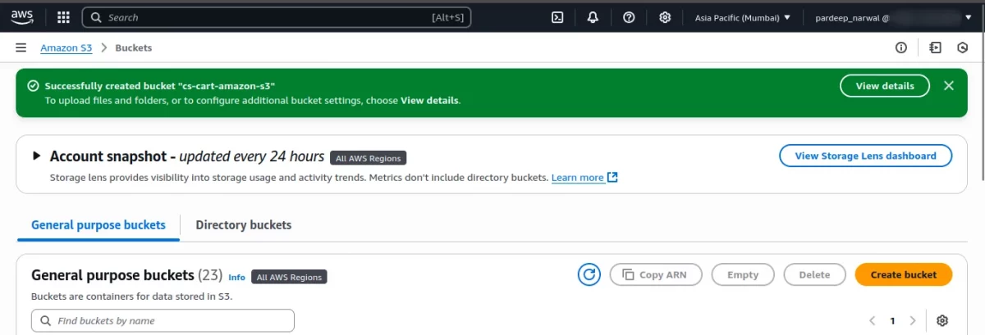Open the bucket table preferences gear
This screenshot has width=985, height=335.
pos(942,321)
